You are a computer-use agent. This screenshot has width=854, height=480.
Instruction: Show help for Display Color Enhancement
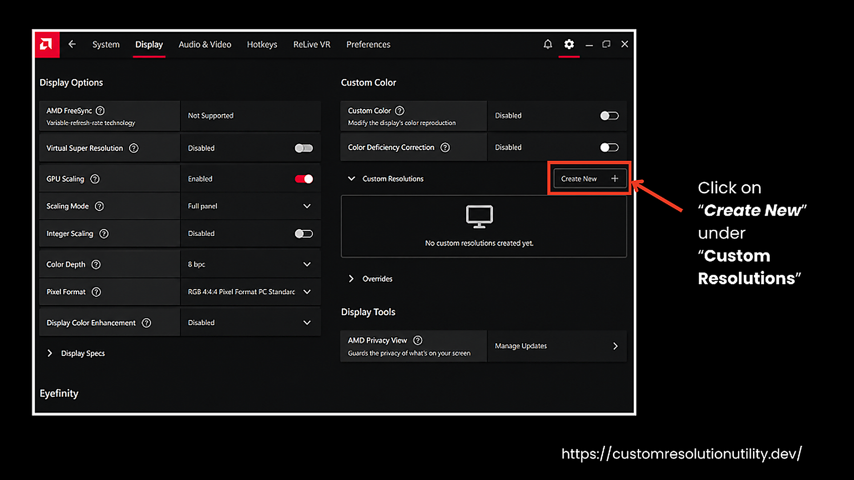[146, 323]
